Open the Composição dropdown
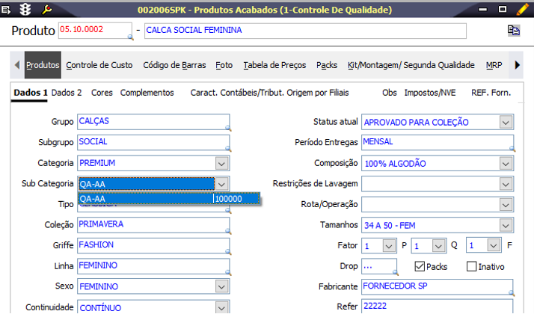This screenshot has height=323, width=534. click(x=506, y=164)
